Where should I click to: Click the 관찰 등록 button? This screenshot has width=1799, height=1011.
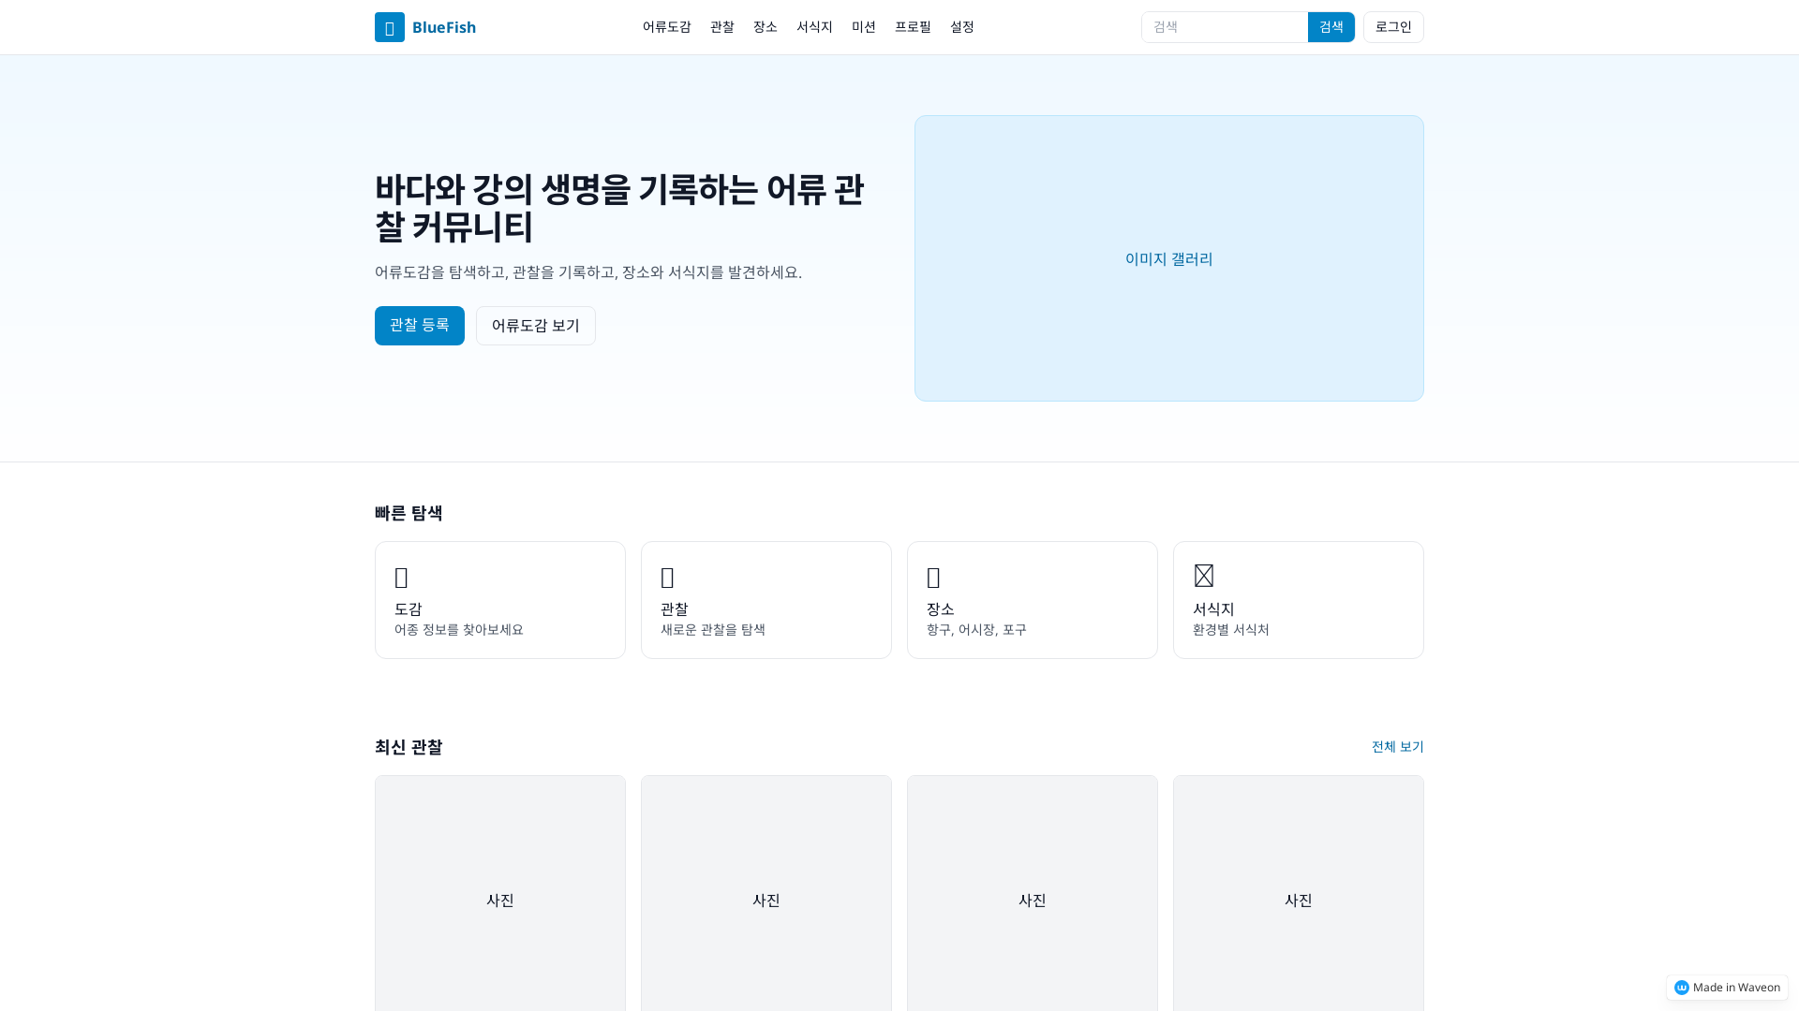pos(419,325)
